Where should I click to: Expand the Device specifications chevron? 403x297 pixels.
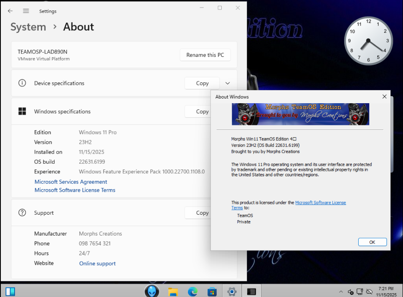coord(228,83)
